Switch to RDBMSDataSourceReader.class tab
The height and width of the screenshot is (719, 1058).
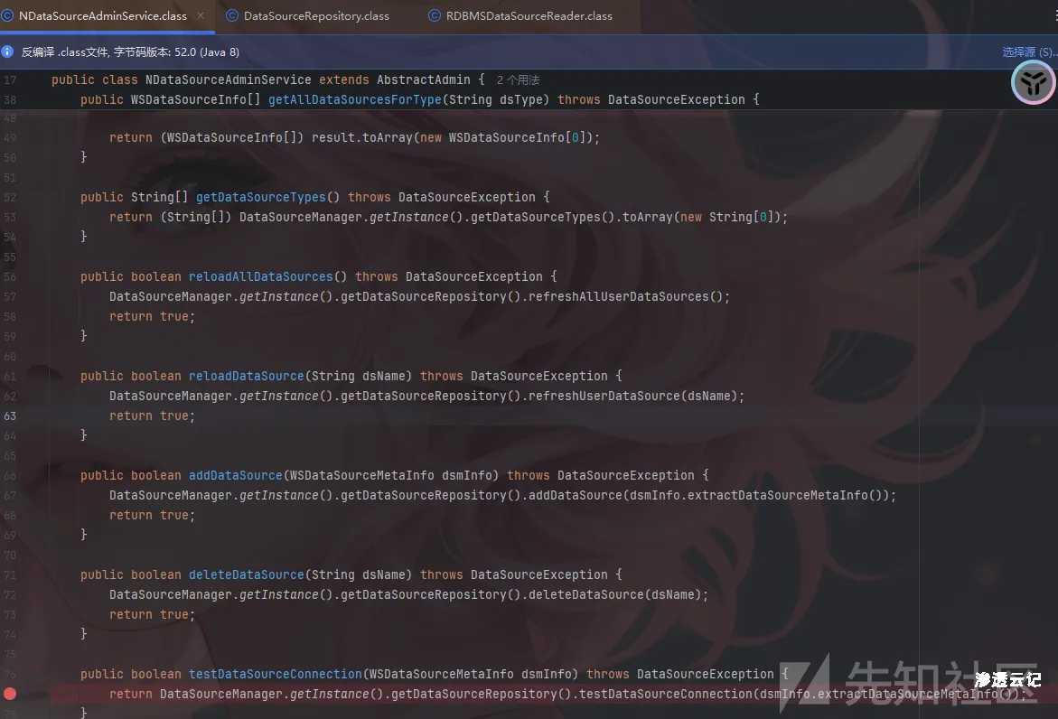tap(529, 15)
